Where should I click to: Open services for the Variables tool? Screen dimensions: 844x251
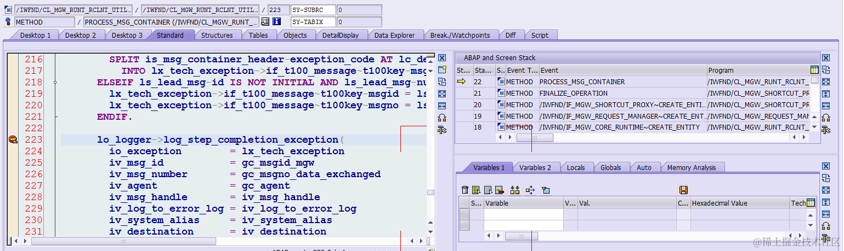click(x=826, y=226)
